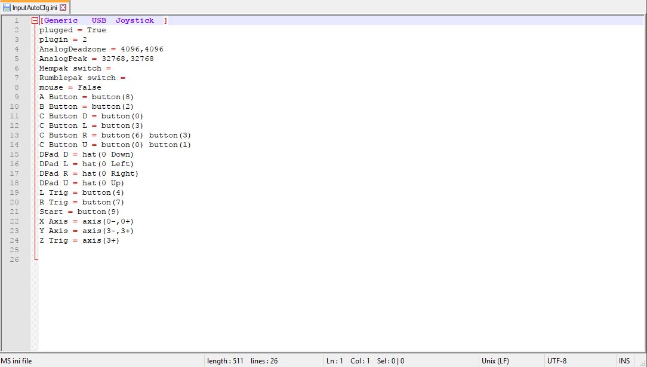
Task: Click the 'AnalogDeadzone = 4096,4096' line
Action: (101, 49)
